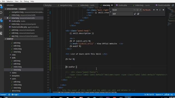
Task: Switch to the navigation.twig tab
Action: tap(66, 5)
